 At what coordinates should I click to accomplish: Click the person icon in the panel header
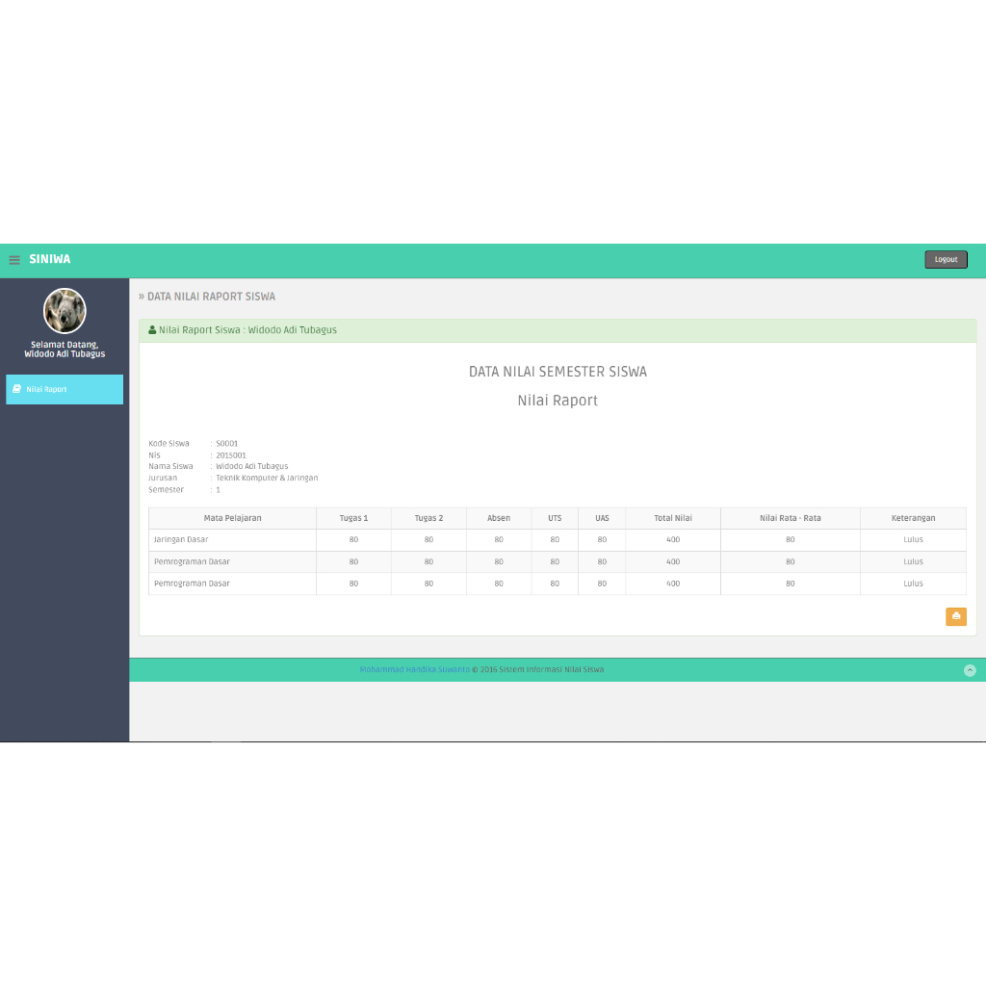tap(152, 329)
